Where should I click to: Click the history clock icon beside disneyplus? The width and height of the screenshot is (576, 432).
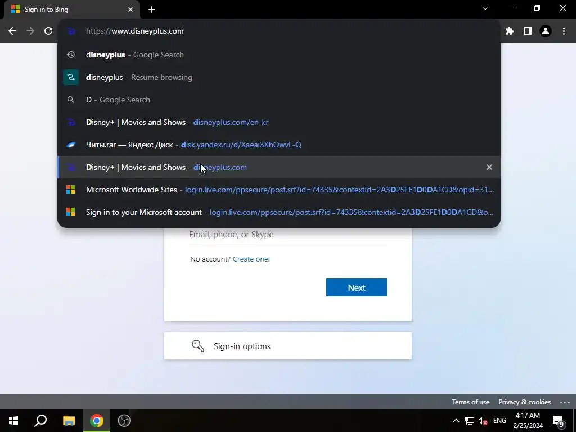tap(71, 55)
